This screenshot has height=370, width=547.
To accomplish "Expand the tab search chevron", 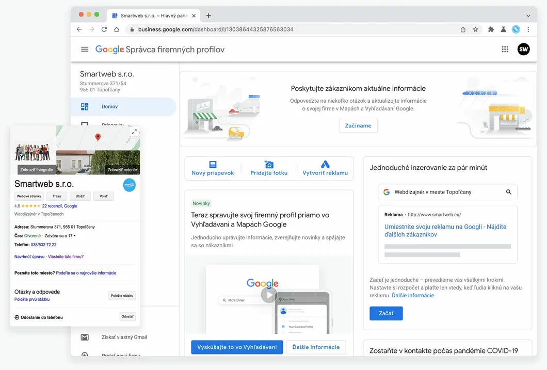I will coord(528,15).
